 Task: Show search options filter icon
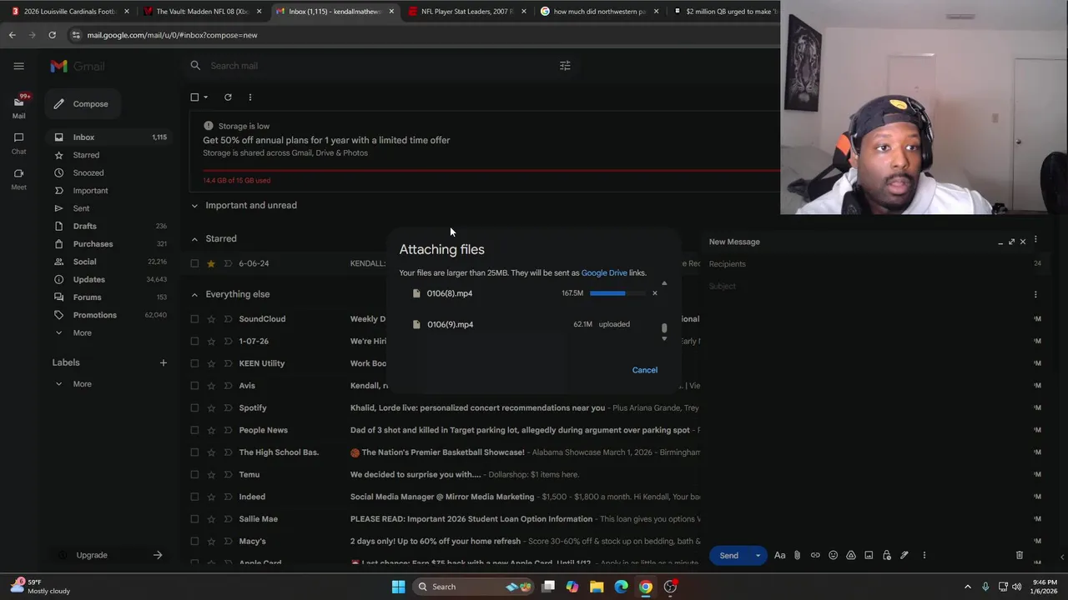click(565, 66)
